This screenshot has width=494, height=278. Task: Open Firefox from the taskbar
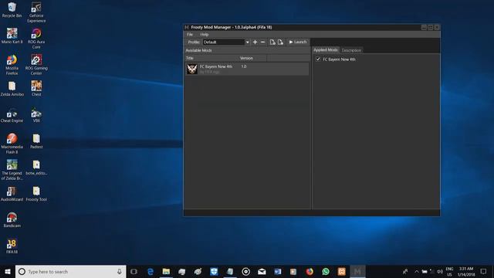click(x=310, y=271)
